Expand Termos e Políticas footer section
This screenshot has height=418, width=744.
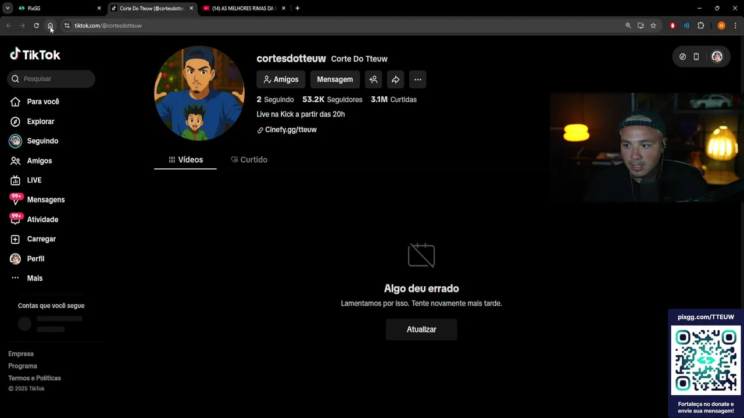point(34,379)
